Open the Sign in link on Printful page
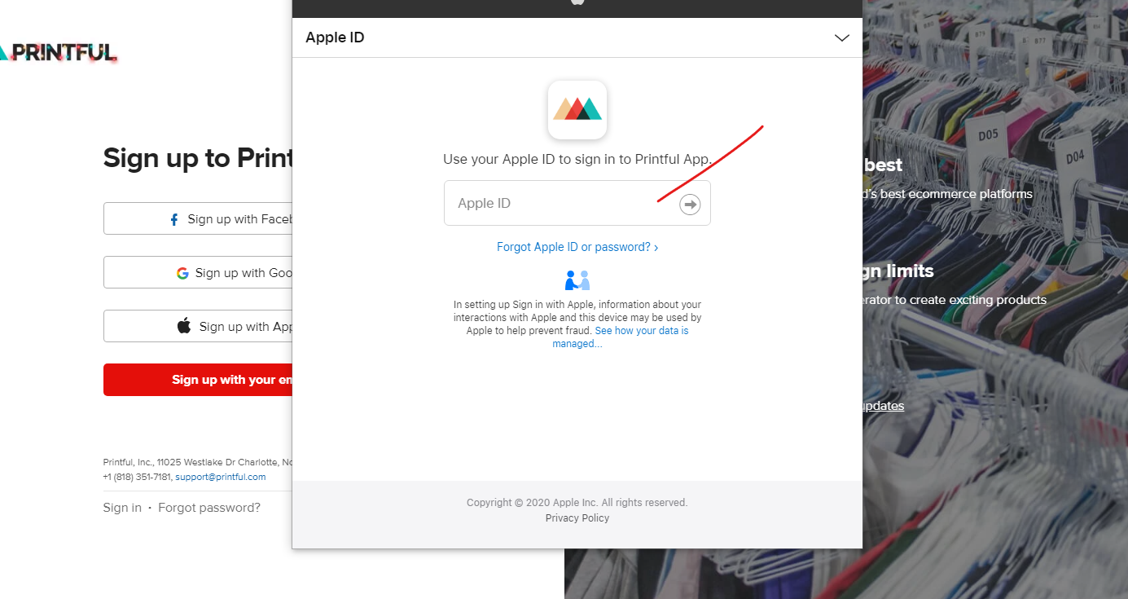The width and height of the screenshot is (1128, 599). [x=122, y=508]
